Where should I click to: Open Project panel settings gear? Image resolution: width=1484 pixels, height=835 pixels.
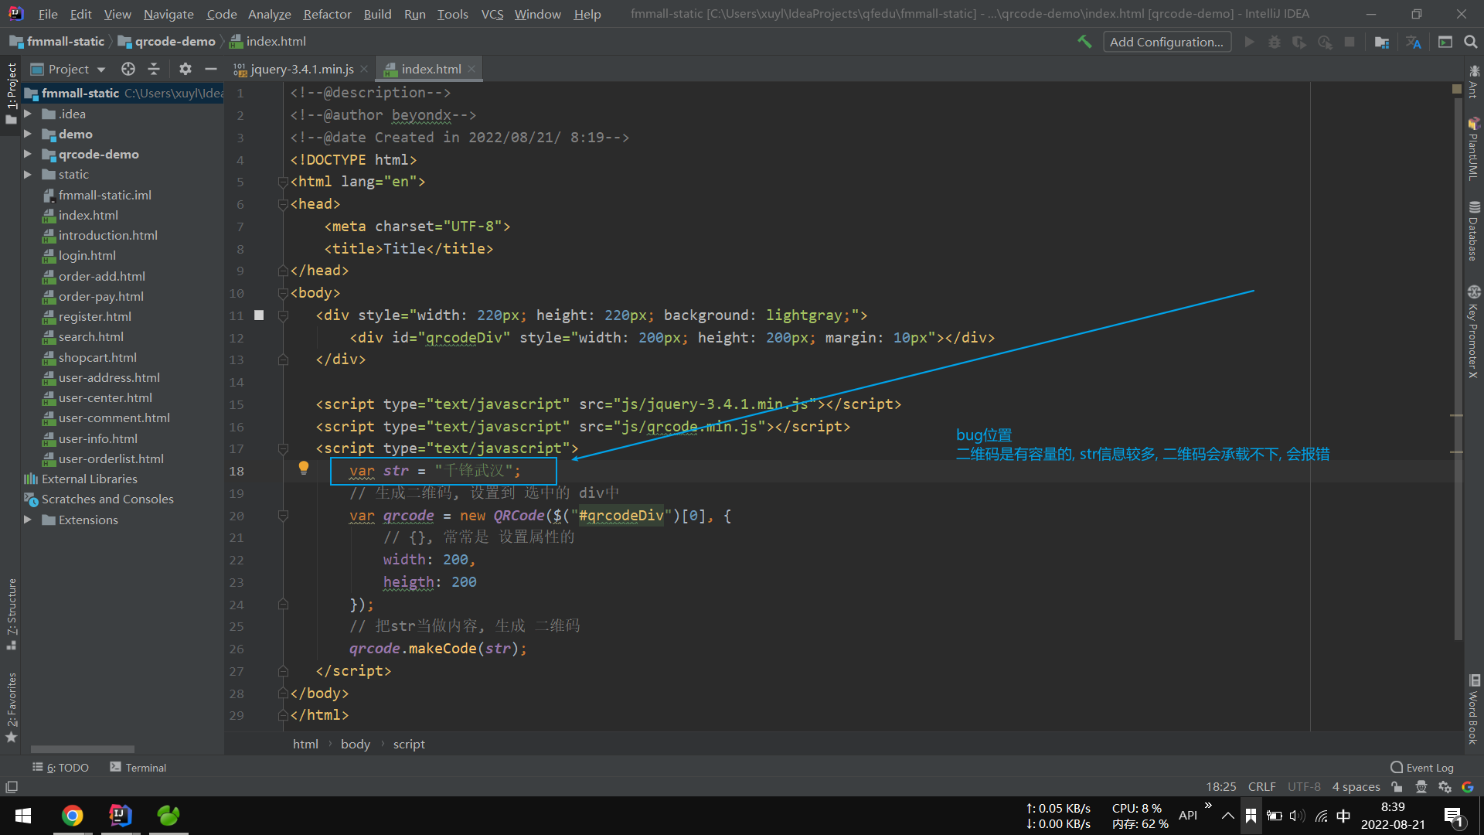(185, 69)
